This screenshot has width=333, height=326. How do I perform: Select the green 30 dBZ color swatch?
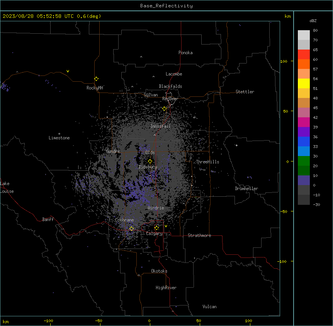coord(304,161)
